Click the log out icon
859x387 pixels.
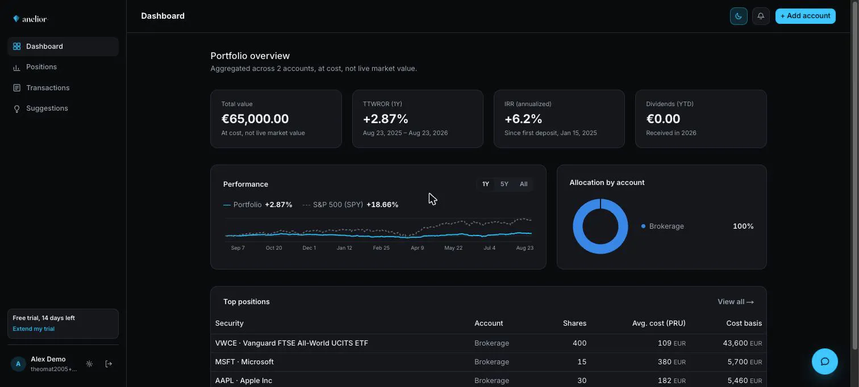click(109, 364)
